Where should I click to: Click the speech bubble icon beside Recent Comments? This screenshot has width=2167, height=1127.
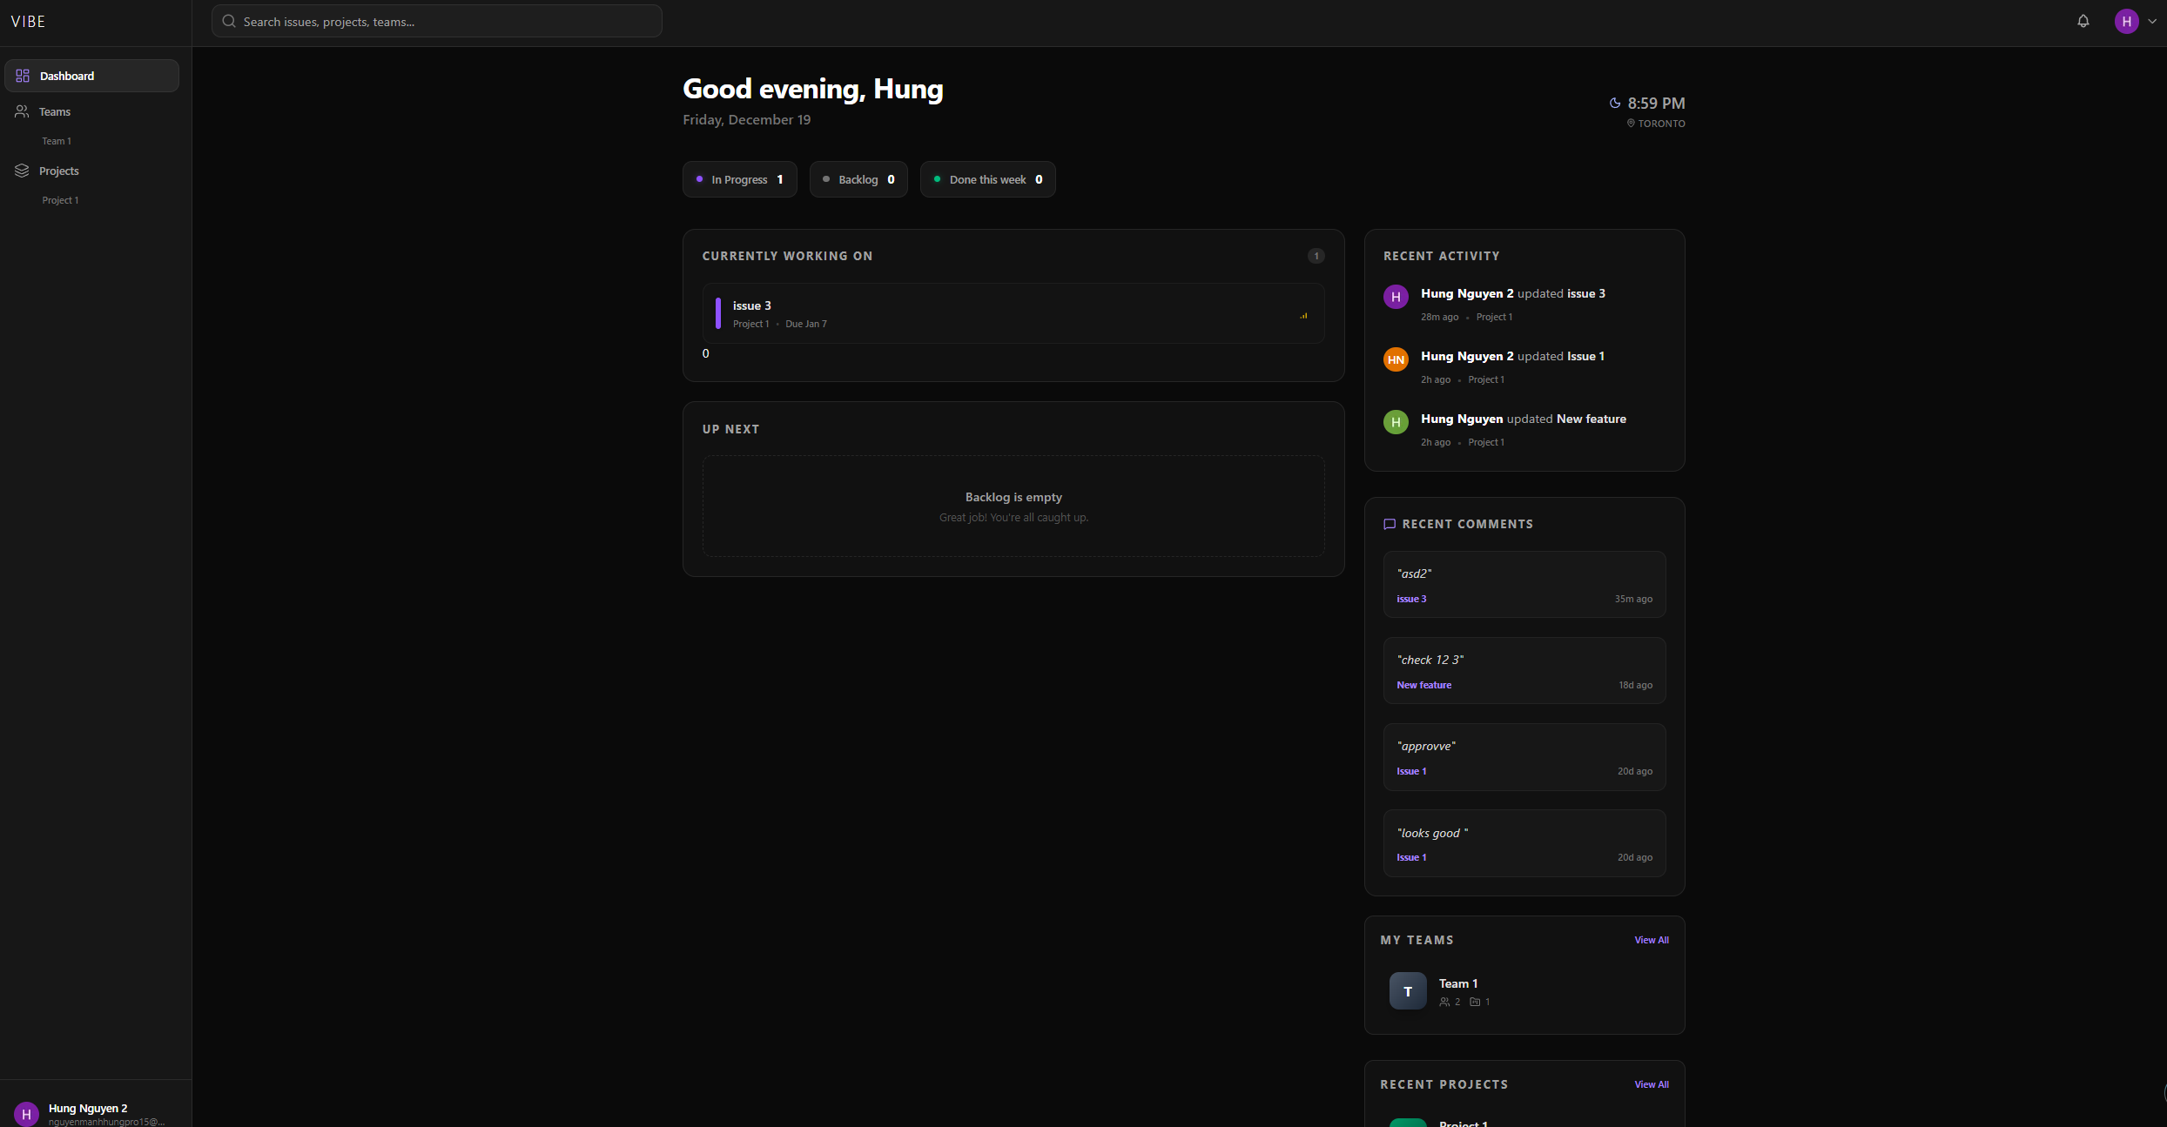1390,524
